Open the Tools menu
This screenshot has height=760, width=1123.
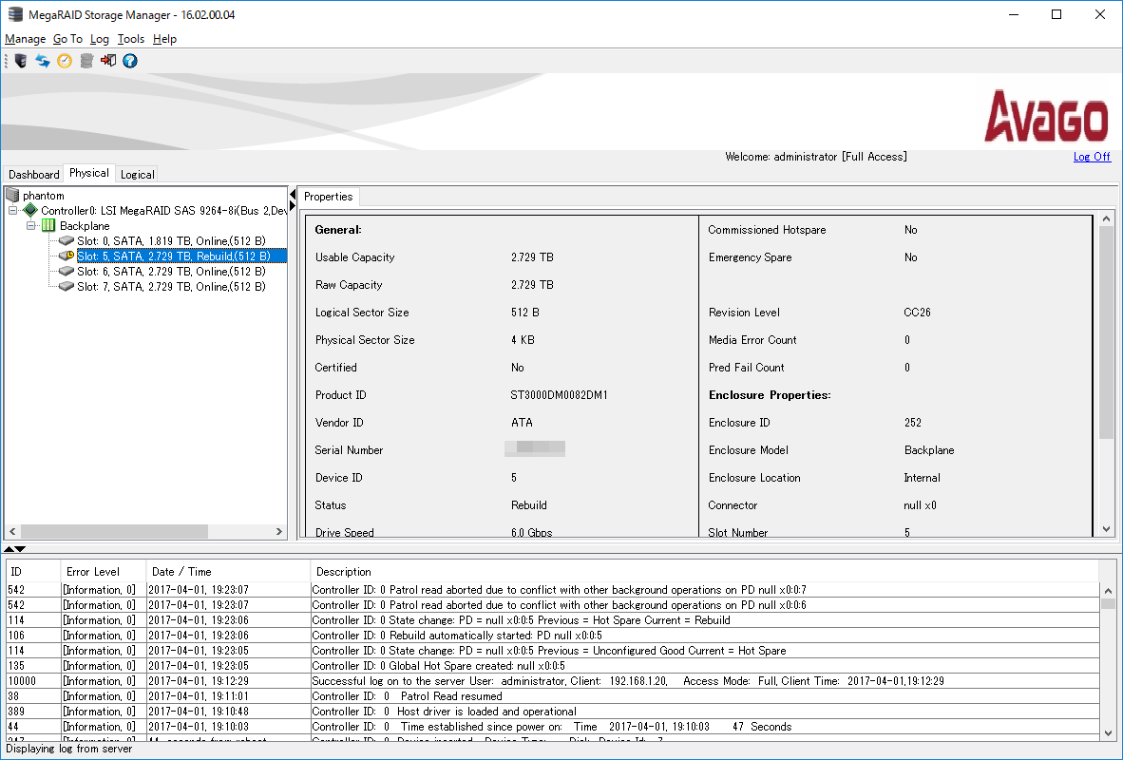click(131, 39)
